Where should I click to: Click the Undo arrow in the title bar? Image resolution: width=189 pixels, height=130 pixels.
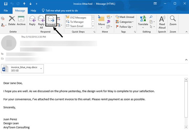(x=12, y=4)
